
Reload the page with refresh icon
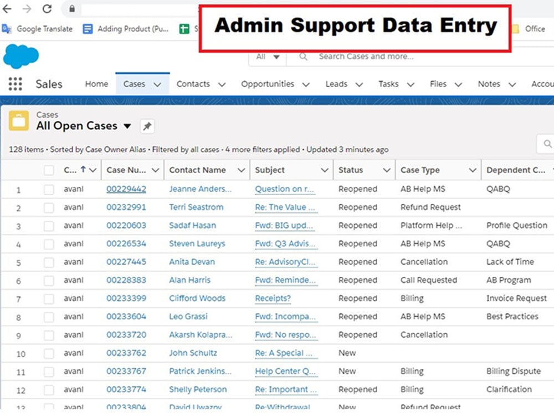pos(47,8)
